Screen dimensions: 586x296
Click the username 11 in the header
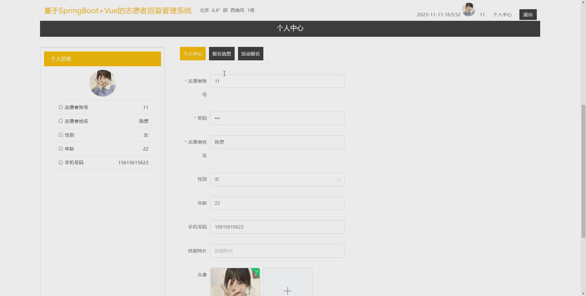pos(482,15)
